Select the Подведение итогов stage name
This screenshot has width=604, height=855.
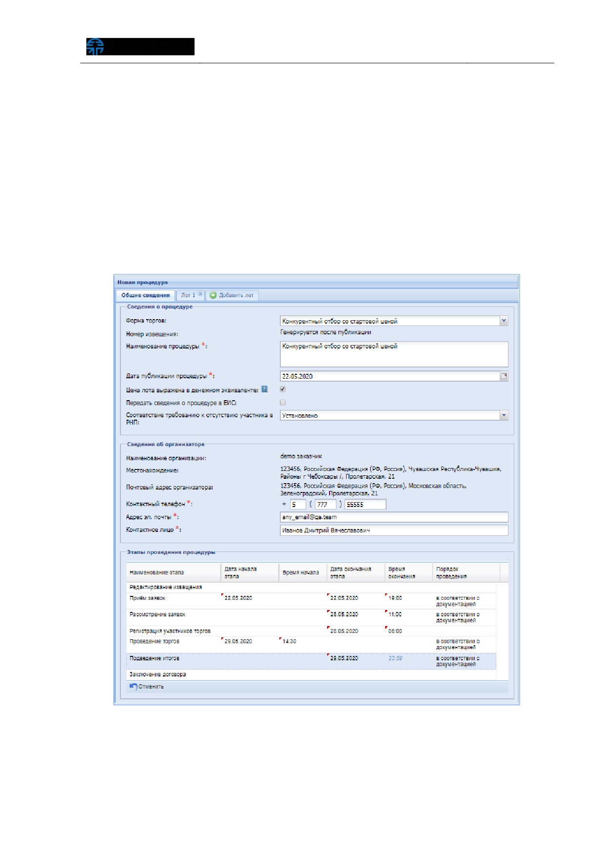155,658
